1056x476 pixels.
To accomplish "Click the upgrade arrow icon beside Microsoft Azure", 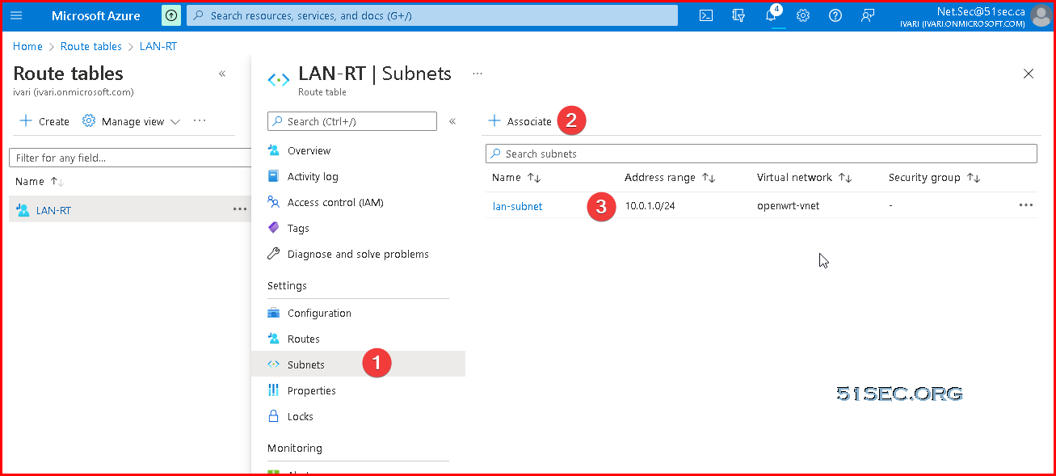I will [171, 15].
